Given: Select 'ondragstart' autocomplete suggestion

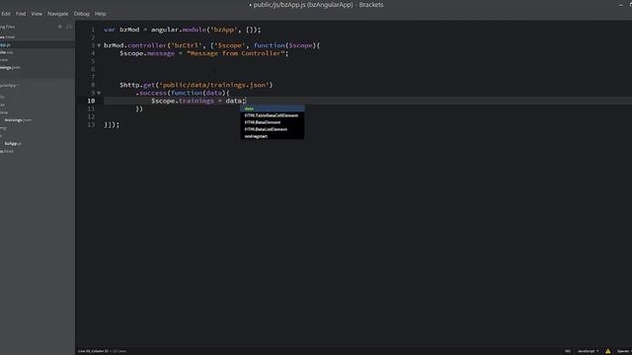Looking at the screenshot, I should [273, 136].
